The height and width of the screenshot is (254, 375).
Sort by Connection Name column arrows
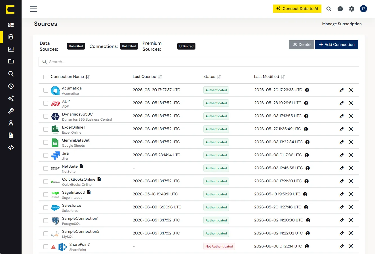(x=88, y=77)
